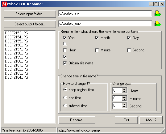Open the mihov.com link in status bar
The height and width of the screenshot is (134, 166).
(x=79, y=130)
